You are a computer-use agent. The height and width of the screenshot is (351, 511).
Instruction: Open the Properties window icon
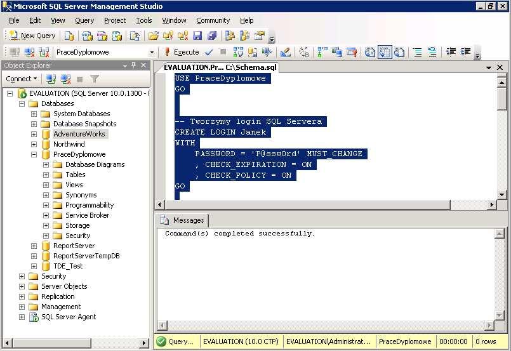coord(260,36)
